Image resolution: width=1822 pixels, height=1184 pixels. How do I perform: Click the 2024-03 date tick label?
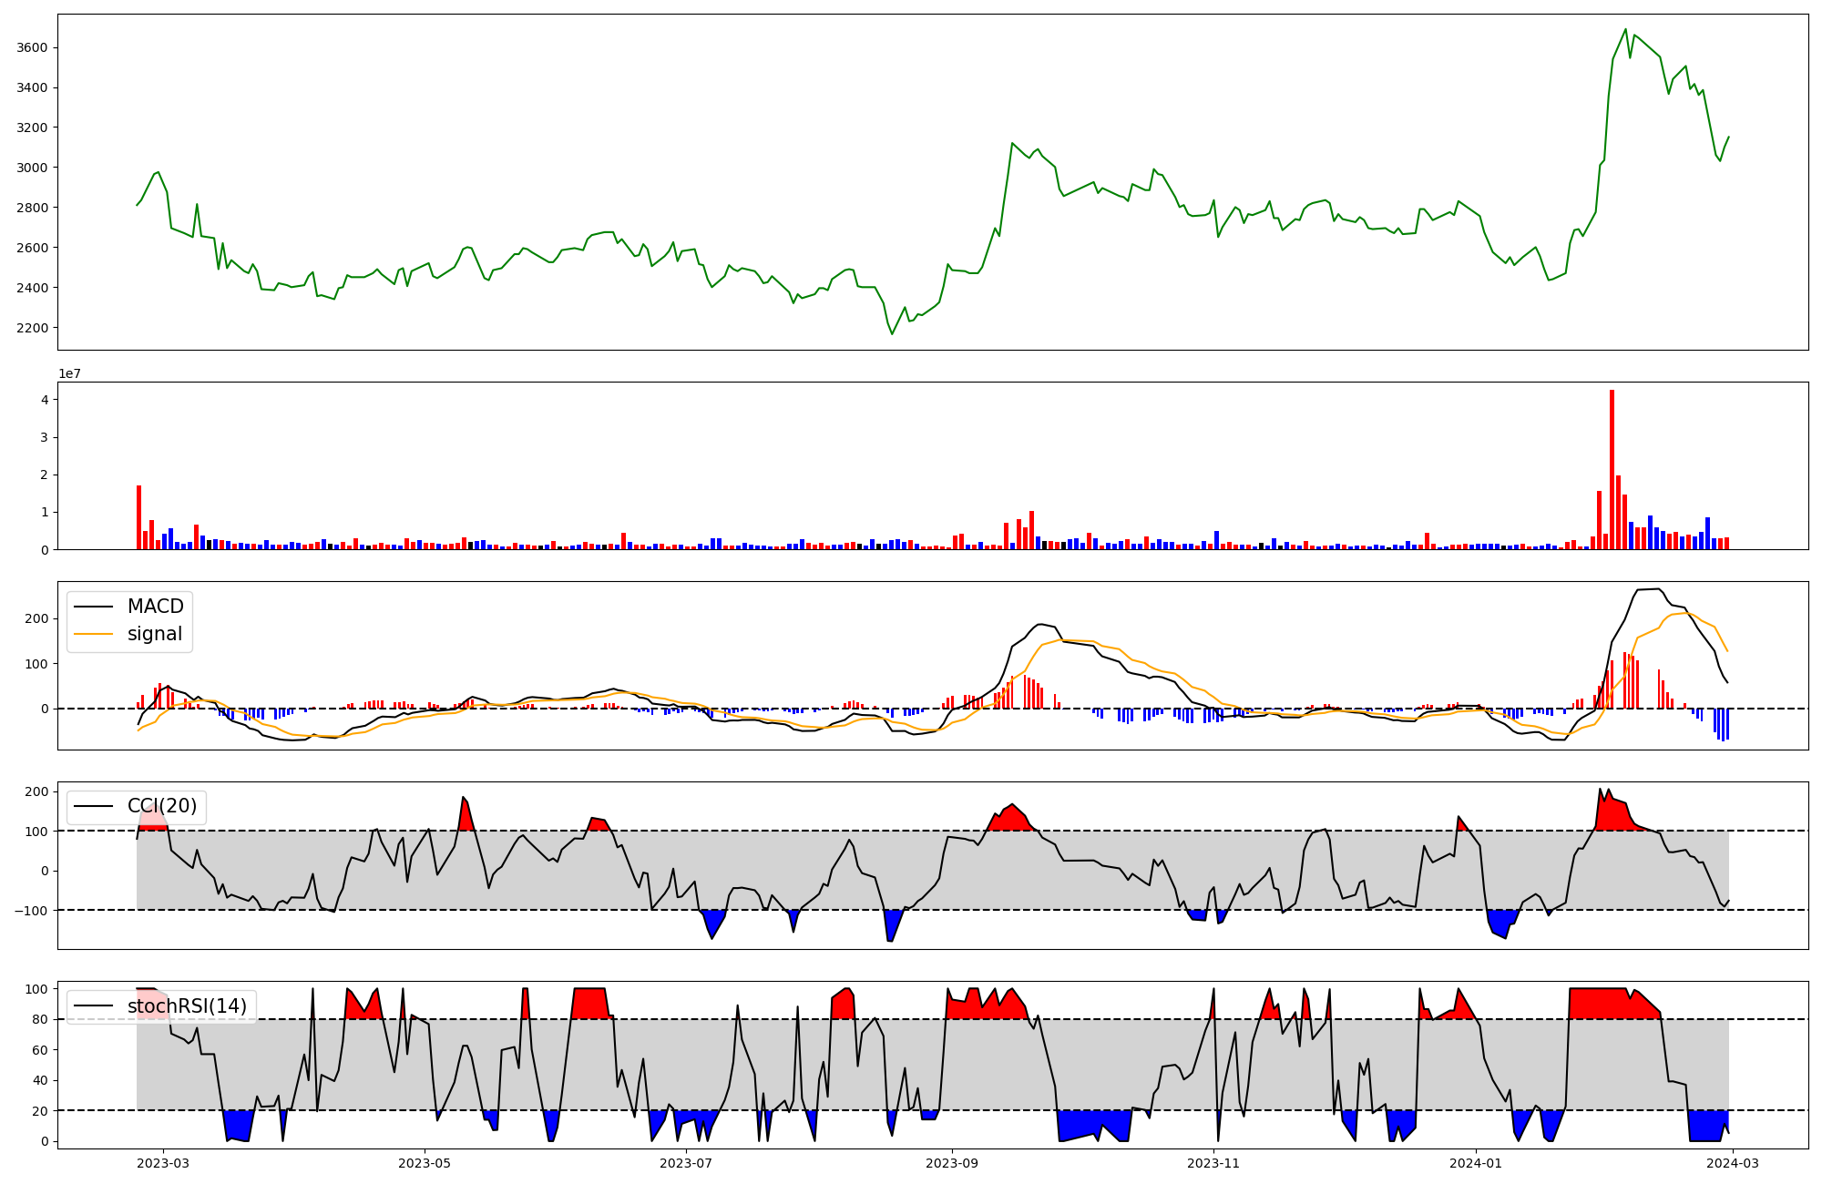click(1731, 1163)
